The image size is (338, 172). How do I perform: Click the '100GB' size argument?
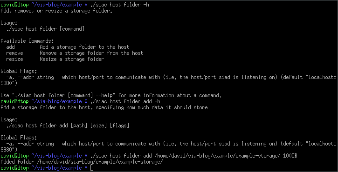tap(290, 156)
